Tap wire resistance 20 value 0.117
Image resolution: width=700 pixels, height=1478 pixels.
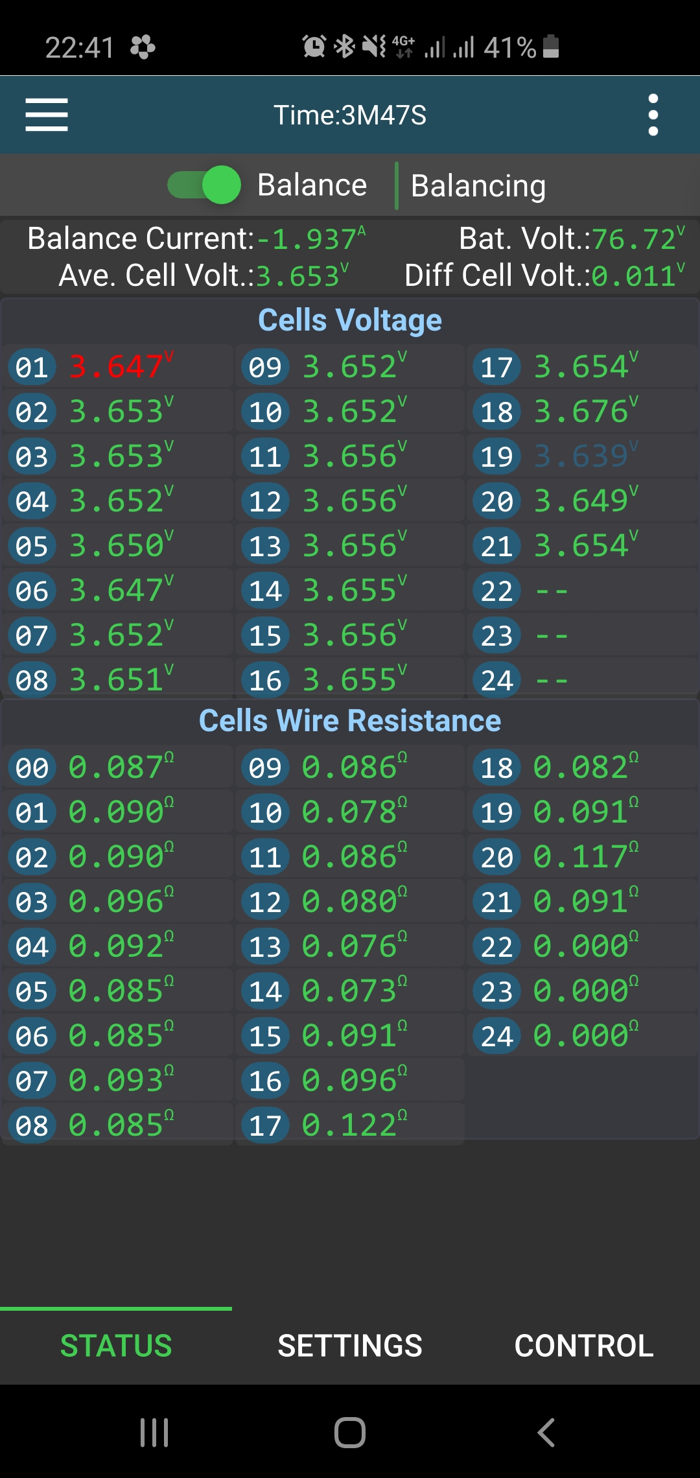[x=581, y=856]
